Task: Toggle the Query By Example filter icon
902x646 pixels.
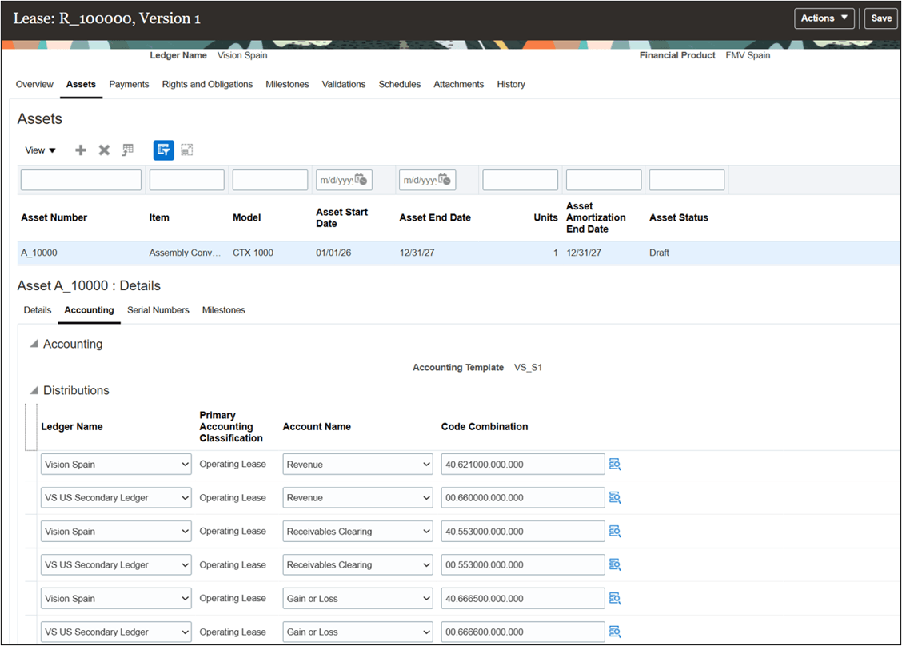Action: [x=163, y=150]
